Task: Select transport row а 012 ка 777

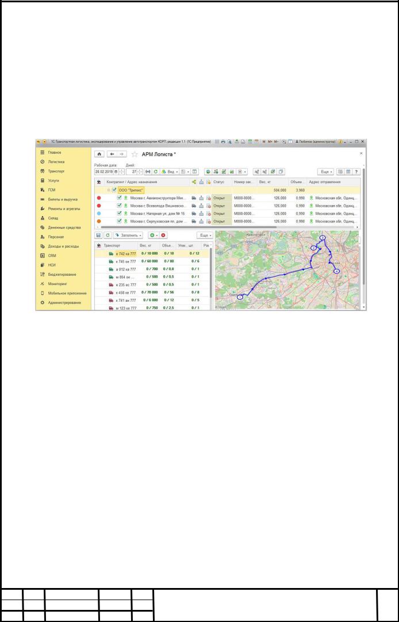Action: pos(153,269)
